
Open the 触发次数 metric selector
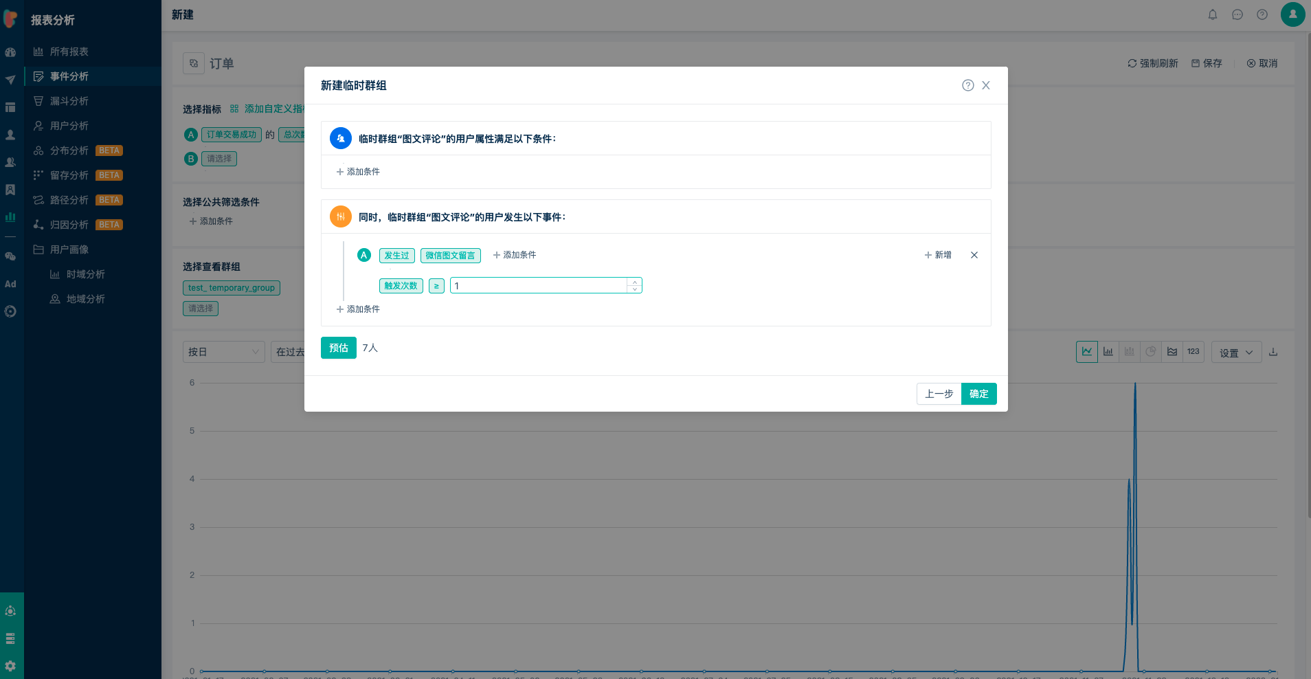coord(401,286)
